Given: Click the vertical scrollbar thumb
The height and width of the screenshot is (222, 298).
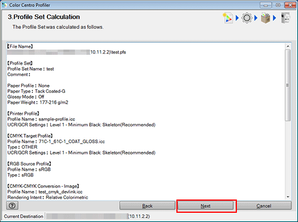Looking at the screenshot, I should tap(288, 85).
